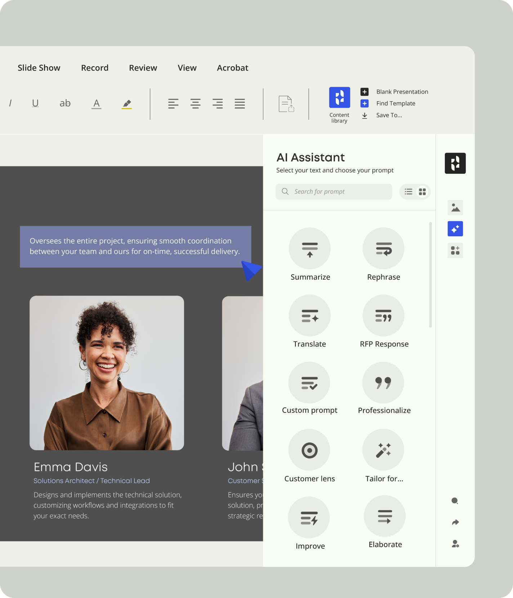
Task: Switch prompts to list view
Action: tap(408, 192)
